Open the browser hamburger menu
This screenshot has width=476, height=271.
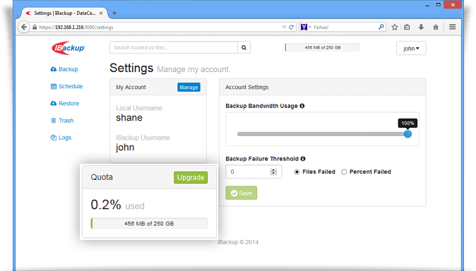click(x=452, y=27)
